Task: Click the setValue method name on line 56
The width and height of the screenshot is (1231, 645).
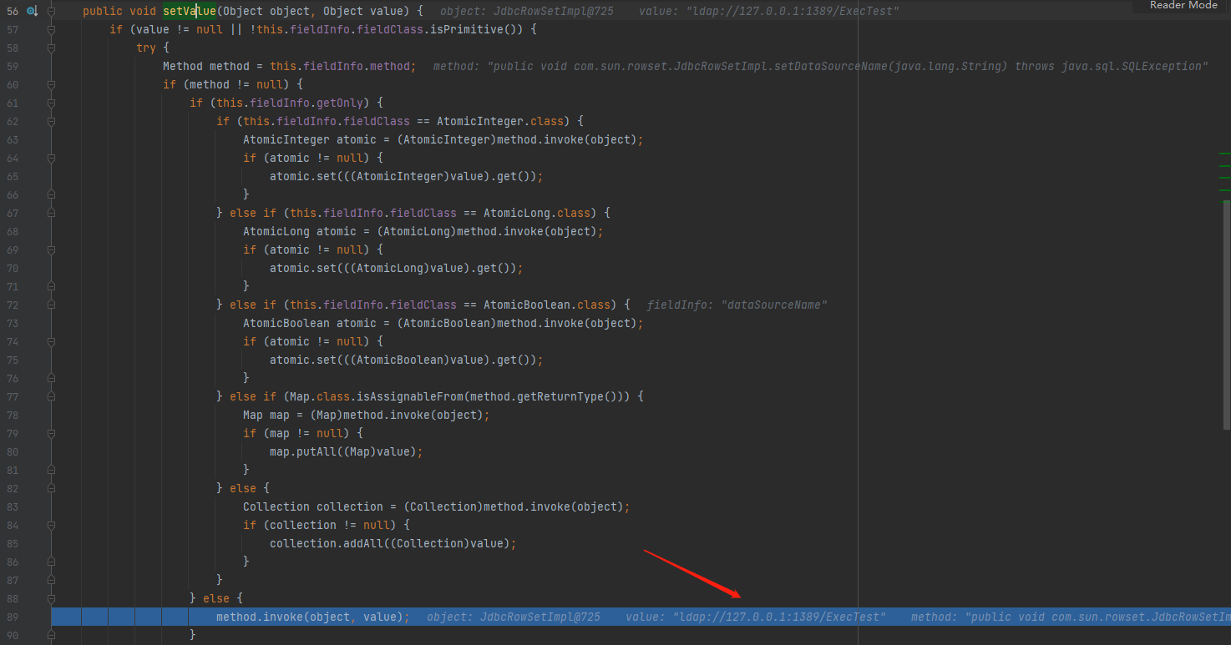Action: tap(190, 12)
